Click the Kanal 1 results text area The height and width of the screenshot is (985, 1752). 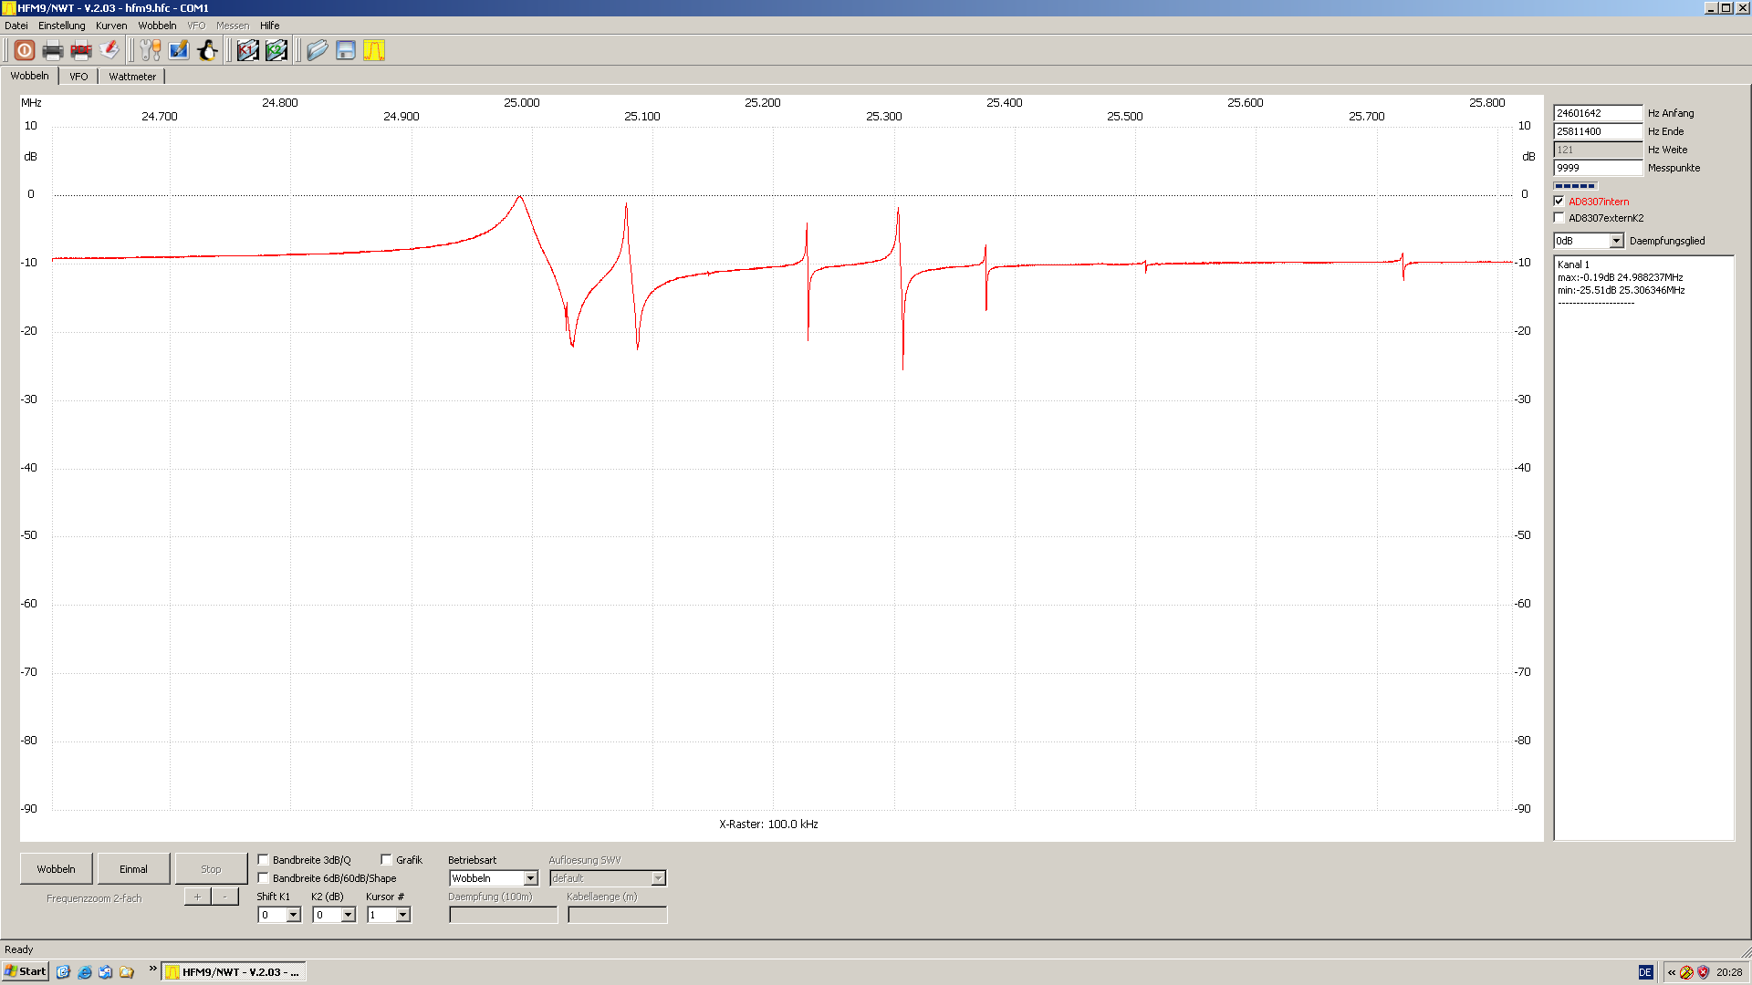pyautogui.click(x=1643, y=547)
